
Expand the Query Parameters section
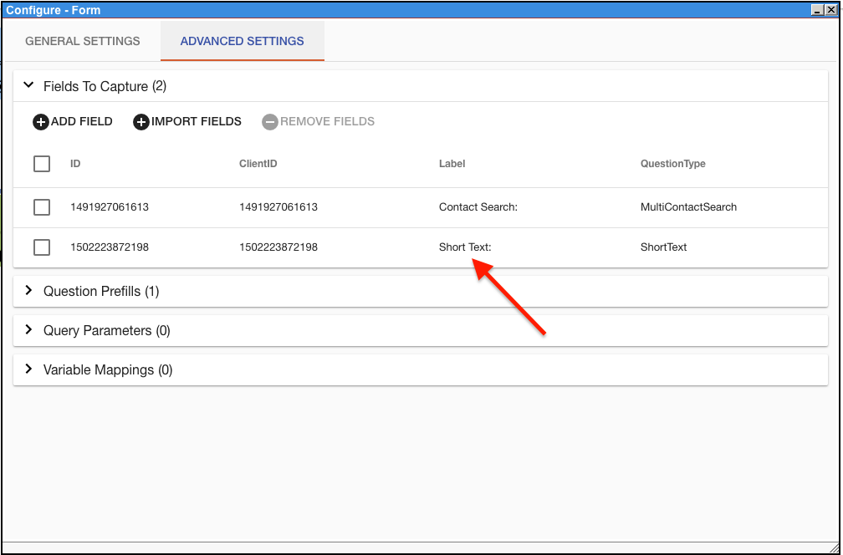pyautogui.click(x=28, y=330)
